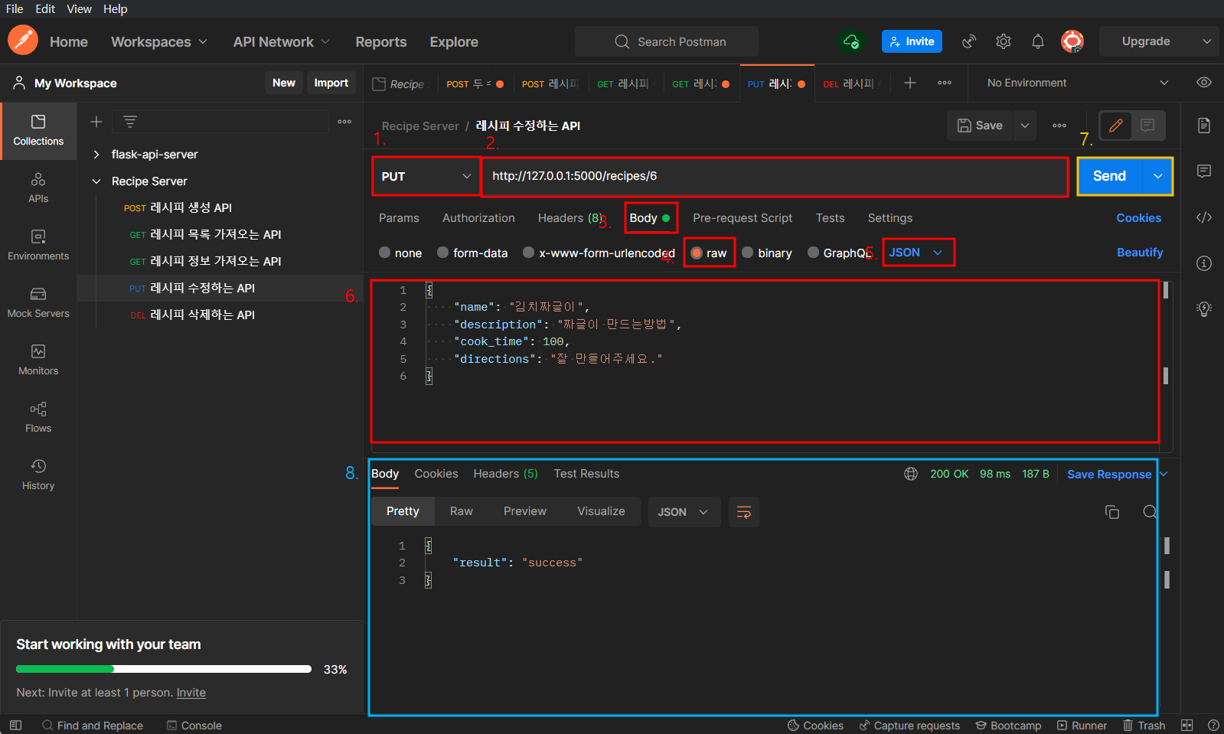Viewport: 1224px width, 734px height.
Task: Select the GraphQL body type radio
Action: pos(814,253)
